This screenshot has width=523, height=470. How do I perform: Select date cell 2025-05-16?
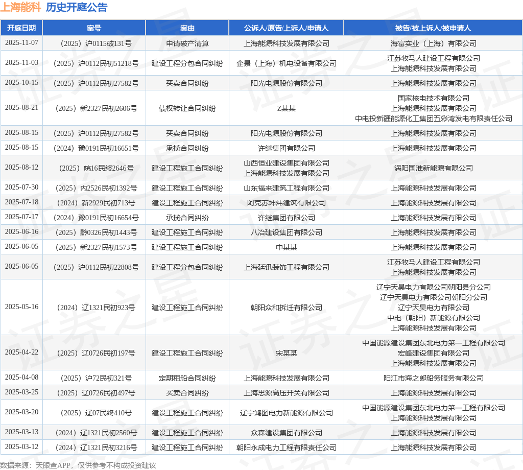click(x=21, y=307)
